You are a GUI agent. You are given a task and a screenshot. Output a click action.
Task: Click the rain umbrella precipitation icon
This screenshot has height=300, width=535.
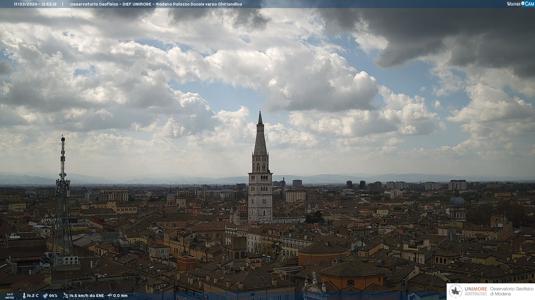pyautogui.click(x=110, y=296)
